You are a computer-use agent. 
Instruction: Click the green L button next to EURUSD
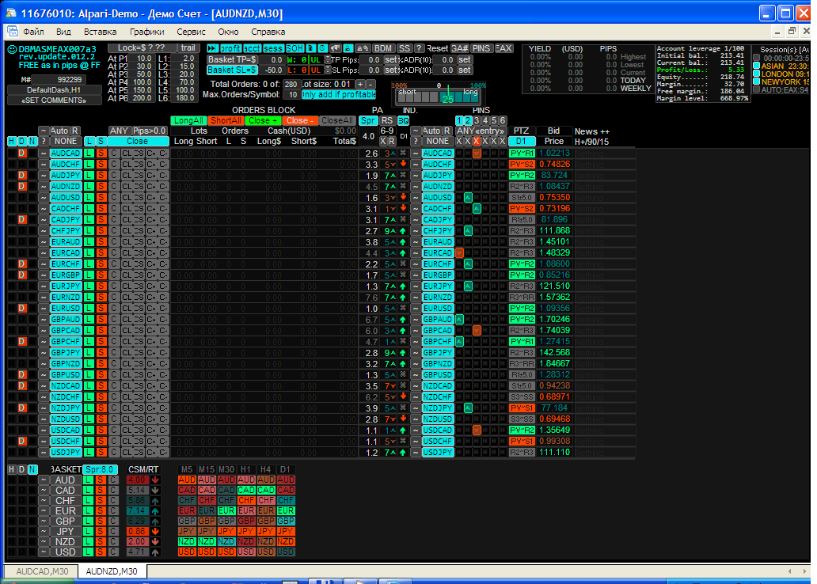point(89,309)
